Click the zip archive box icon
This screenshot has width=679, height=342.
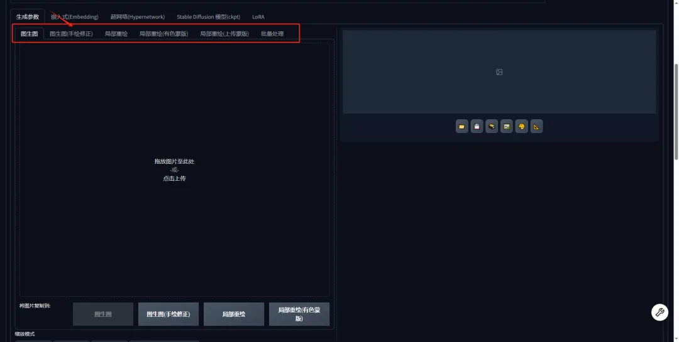pyautogui.click(x=492, y=126)
